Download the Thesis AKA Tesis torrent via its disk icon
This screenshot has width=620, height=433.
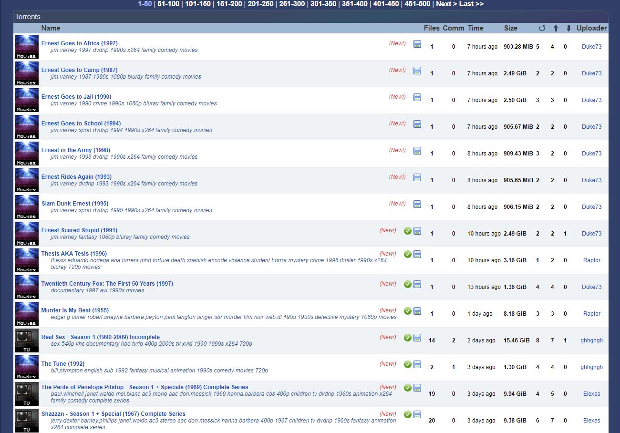[x=417, y=254]
